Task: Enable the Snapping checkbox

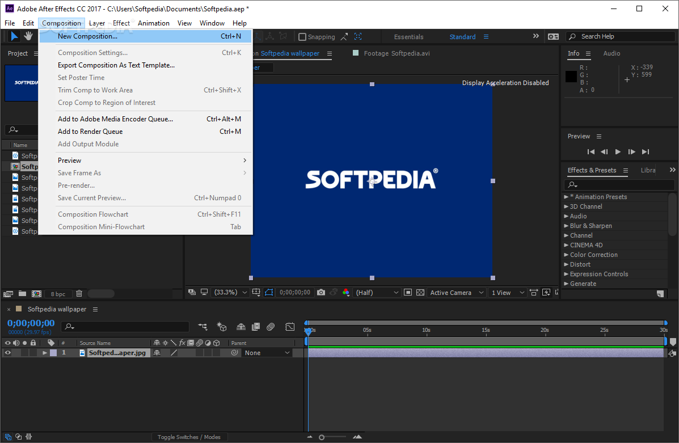Action: click(302, 37)
